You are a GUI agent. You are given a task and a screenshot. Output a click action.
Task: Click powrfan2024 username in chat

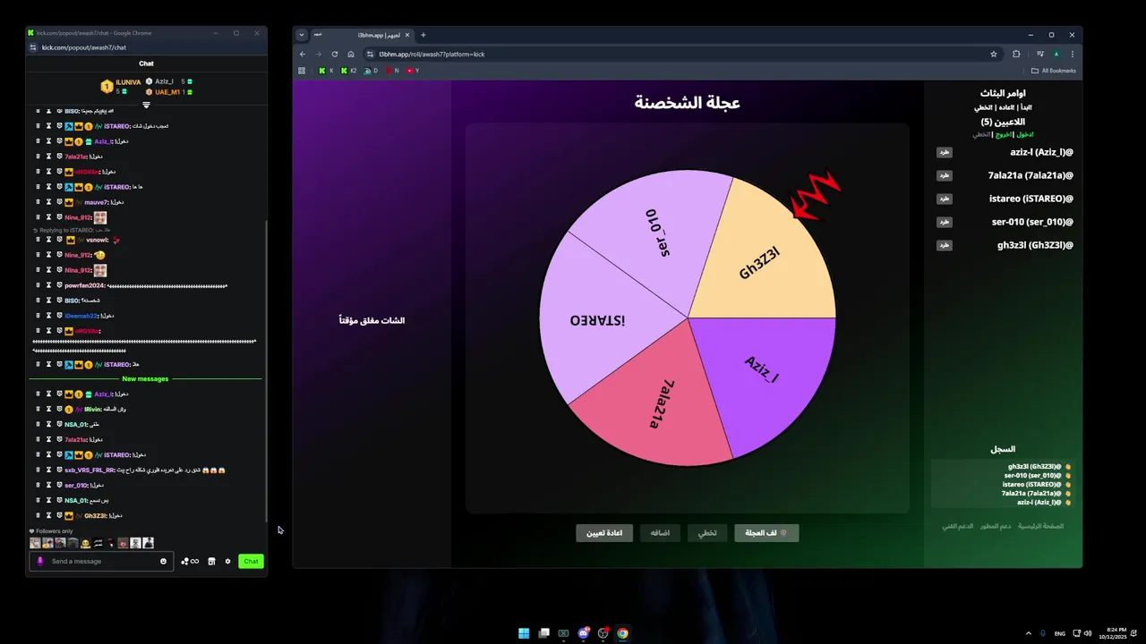(x=85, y=285)
